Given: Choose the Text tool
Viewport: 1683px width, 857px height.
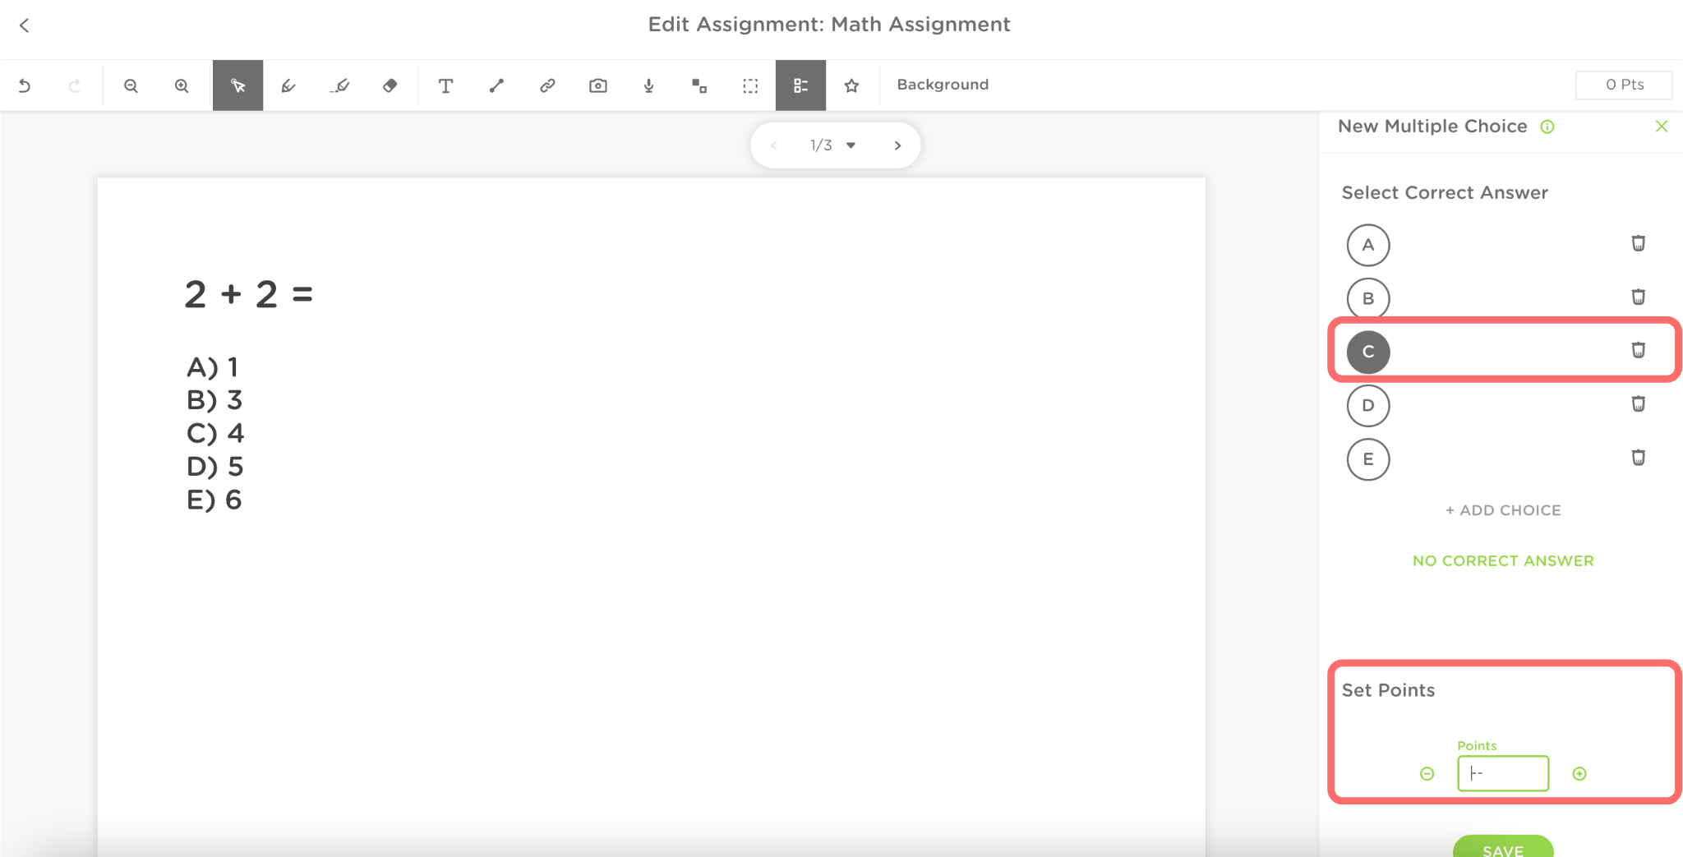Looking at the screenshot, I should 445,85.
